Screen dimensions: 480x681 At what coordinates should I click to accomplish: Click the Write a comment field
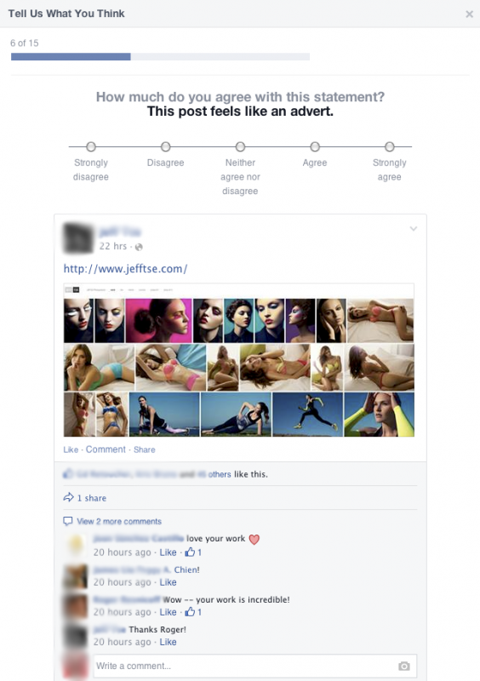tap(255, 666)
